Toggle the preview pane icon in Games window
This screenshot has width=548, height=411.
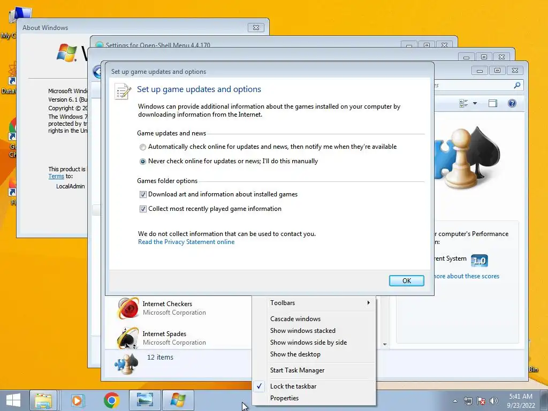point(493,103)
